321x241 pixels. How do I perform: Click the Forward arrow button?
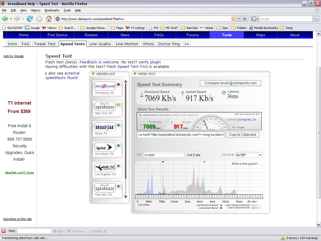pos(17,19)
